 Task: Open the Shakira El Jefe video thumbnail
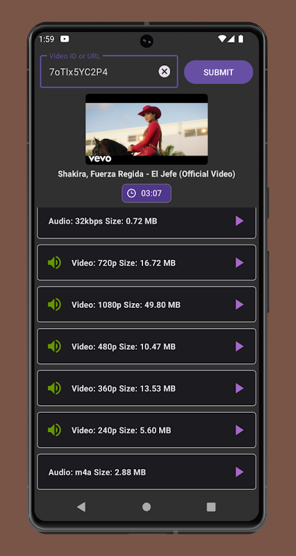point(147,129)
